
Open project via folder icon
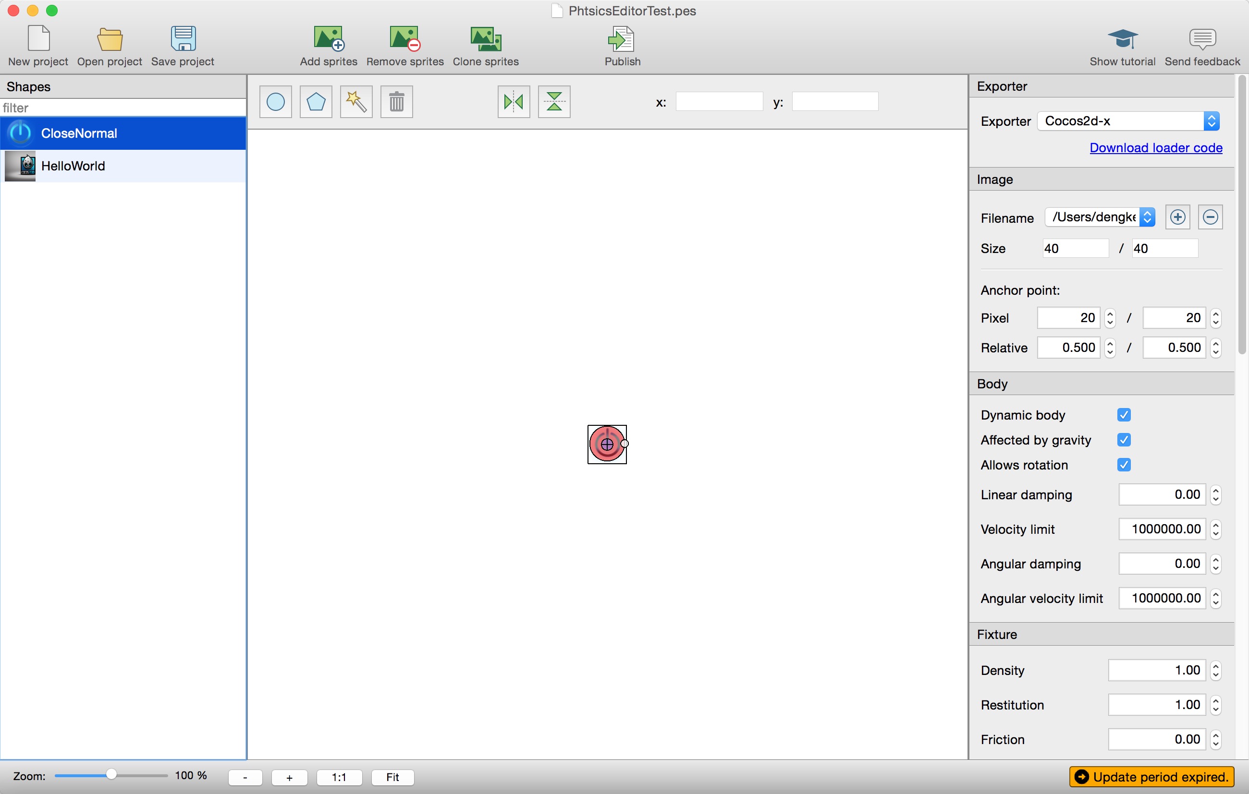coord(110,39)
